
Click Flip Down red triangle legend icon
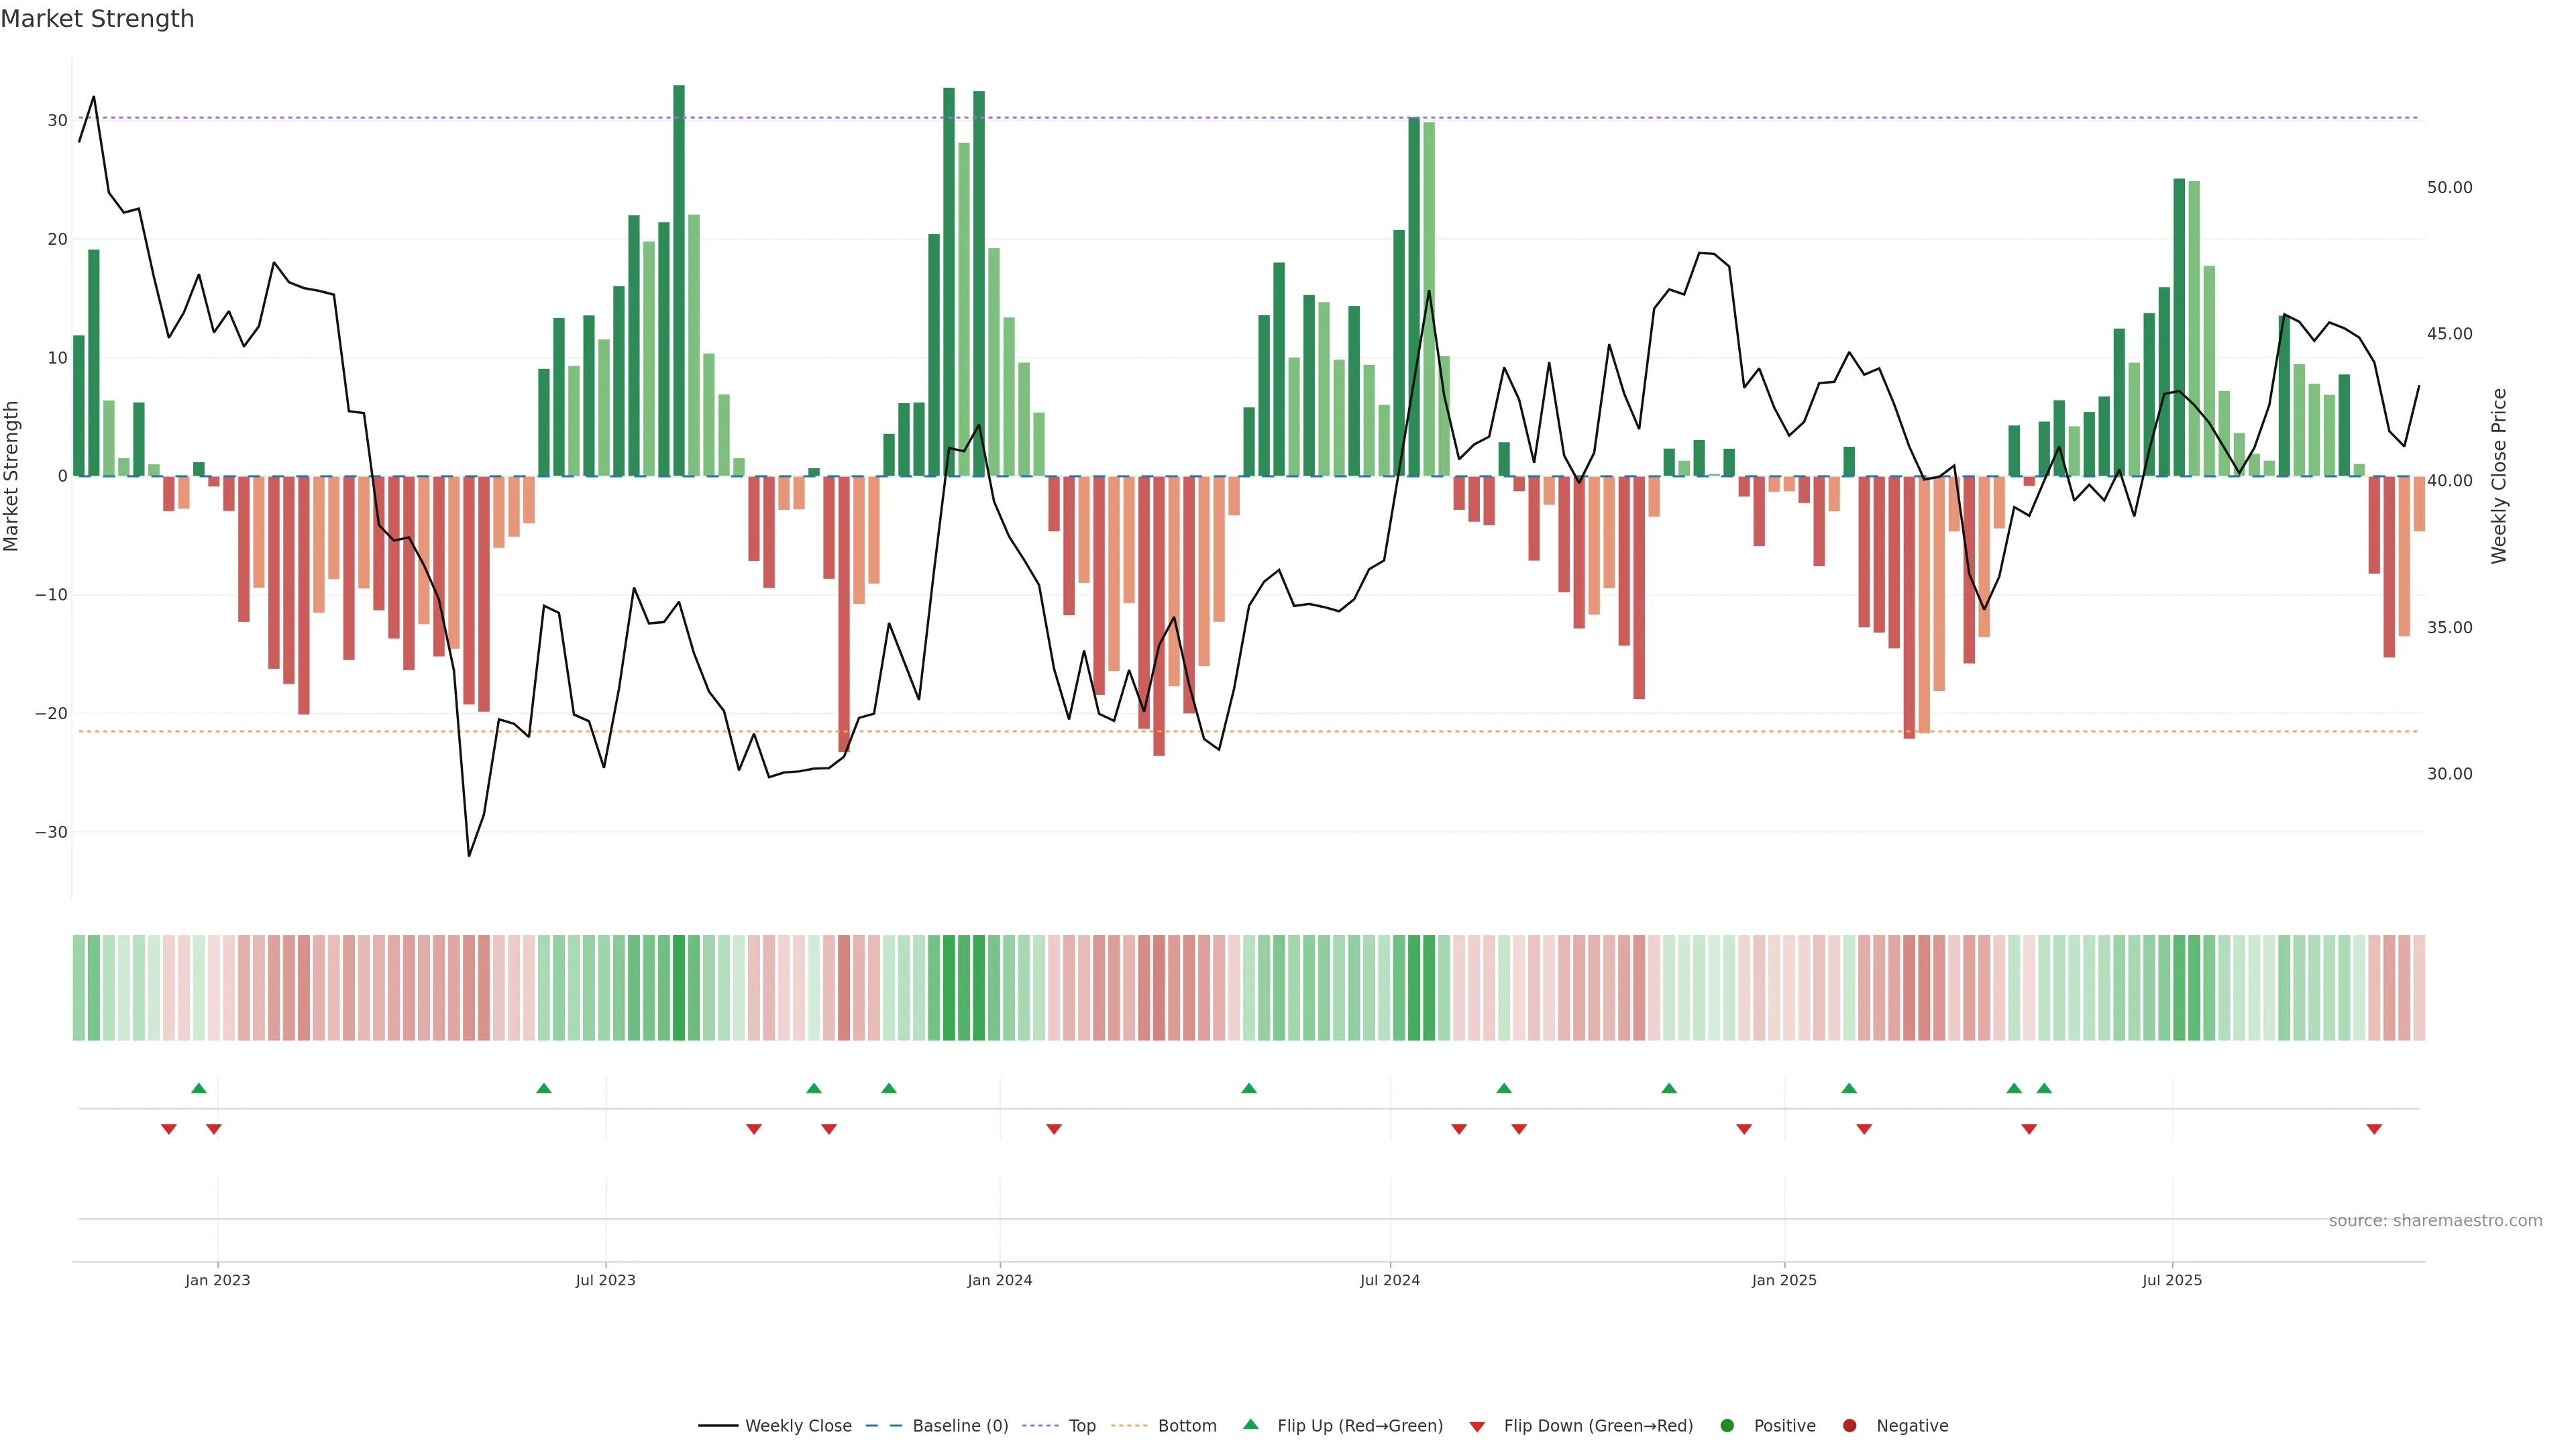click(1477, 1427)
